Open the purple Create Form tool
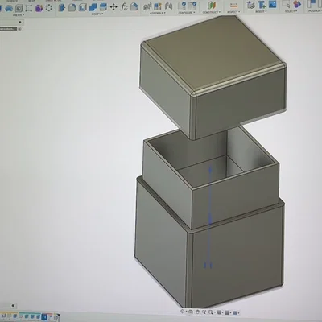This screenshot has height=322, width=322. tap(39, 8)
